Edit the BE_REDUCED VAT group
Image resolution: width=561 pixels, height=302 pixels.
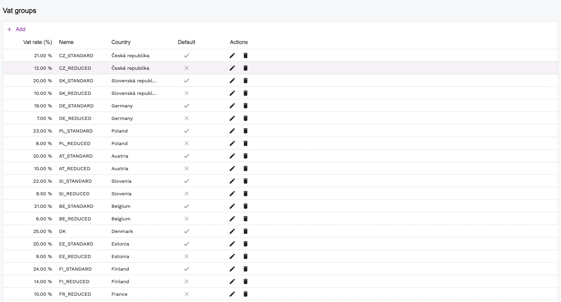pos(232,219)
